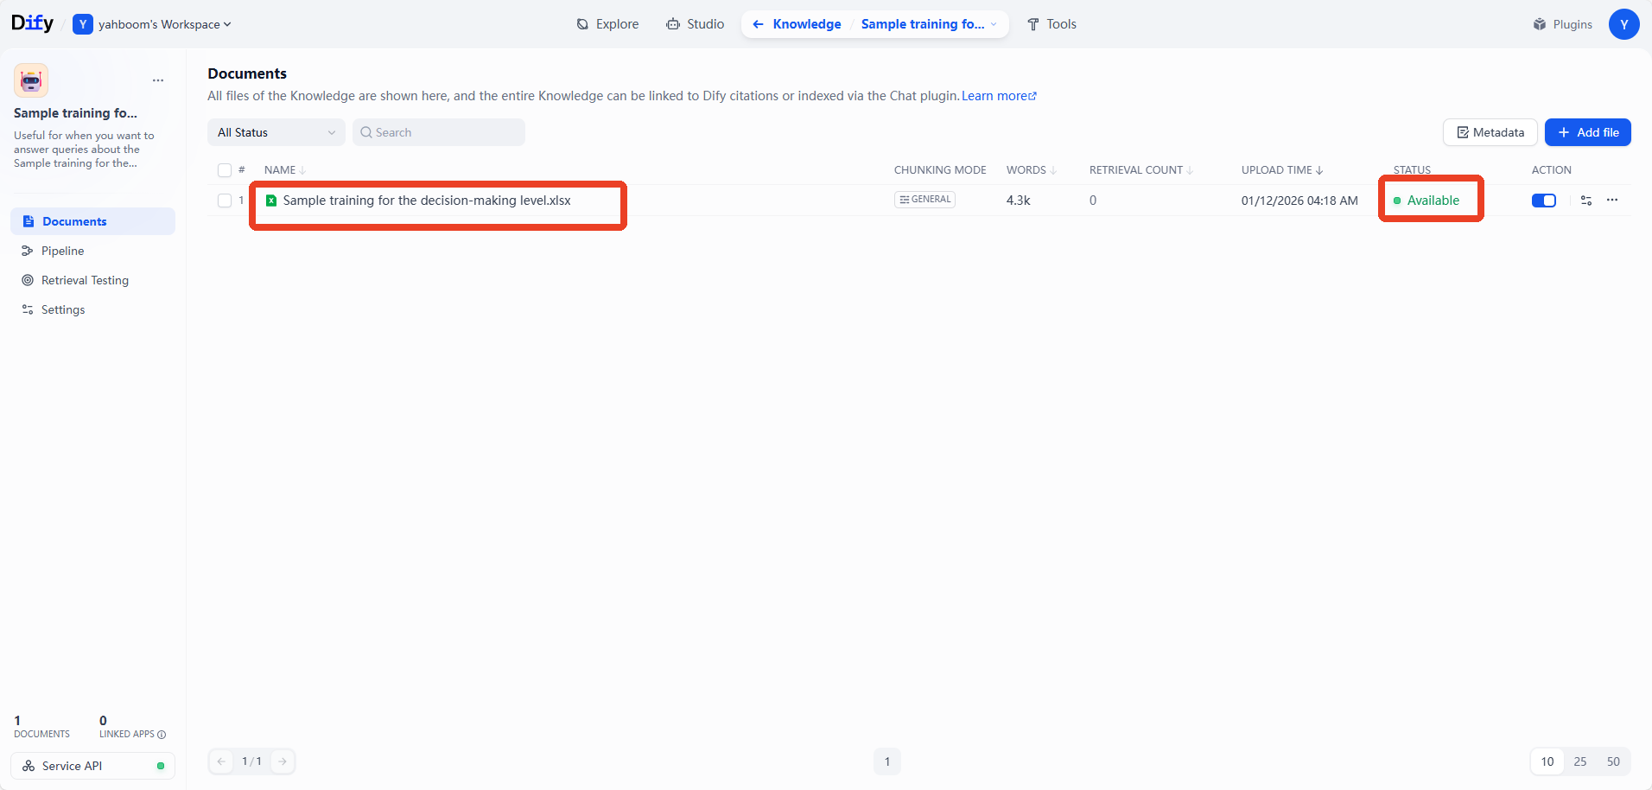Select page number 1
The height and width of the screenshot is (790, 1652).
(x=887, y=761)
